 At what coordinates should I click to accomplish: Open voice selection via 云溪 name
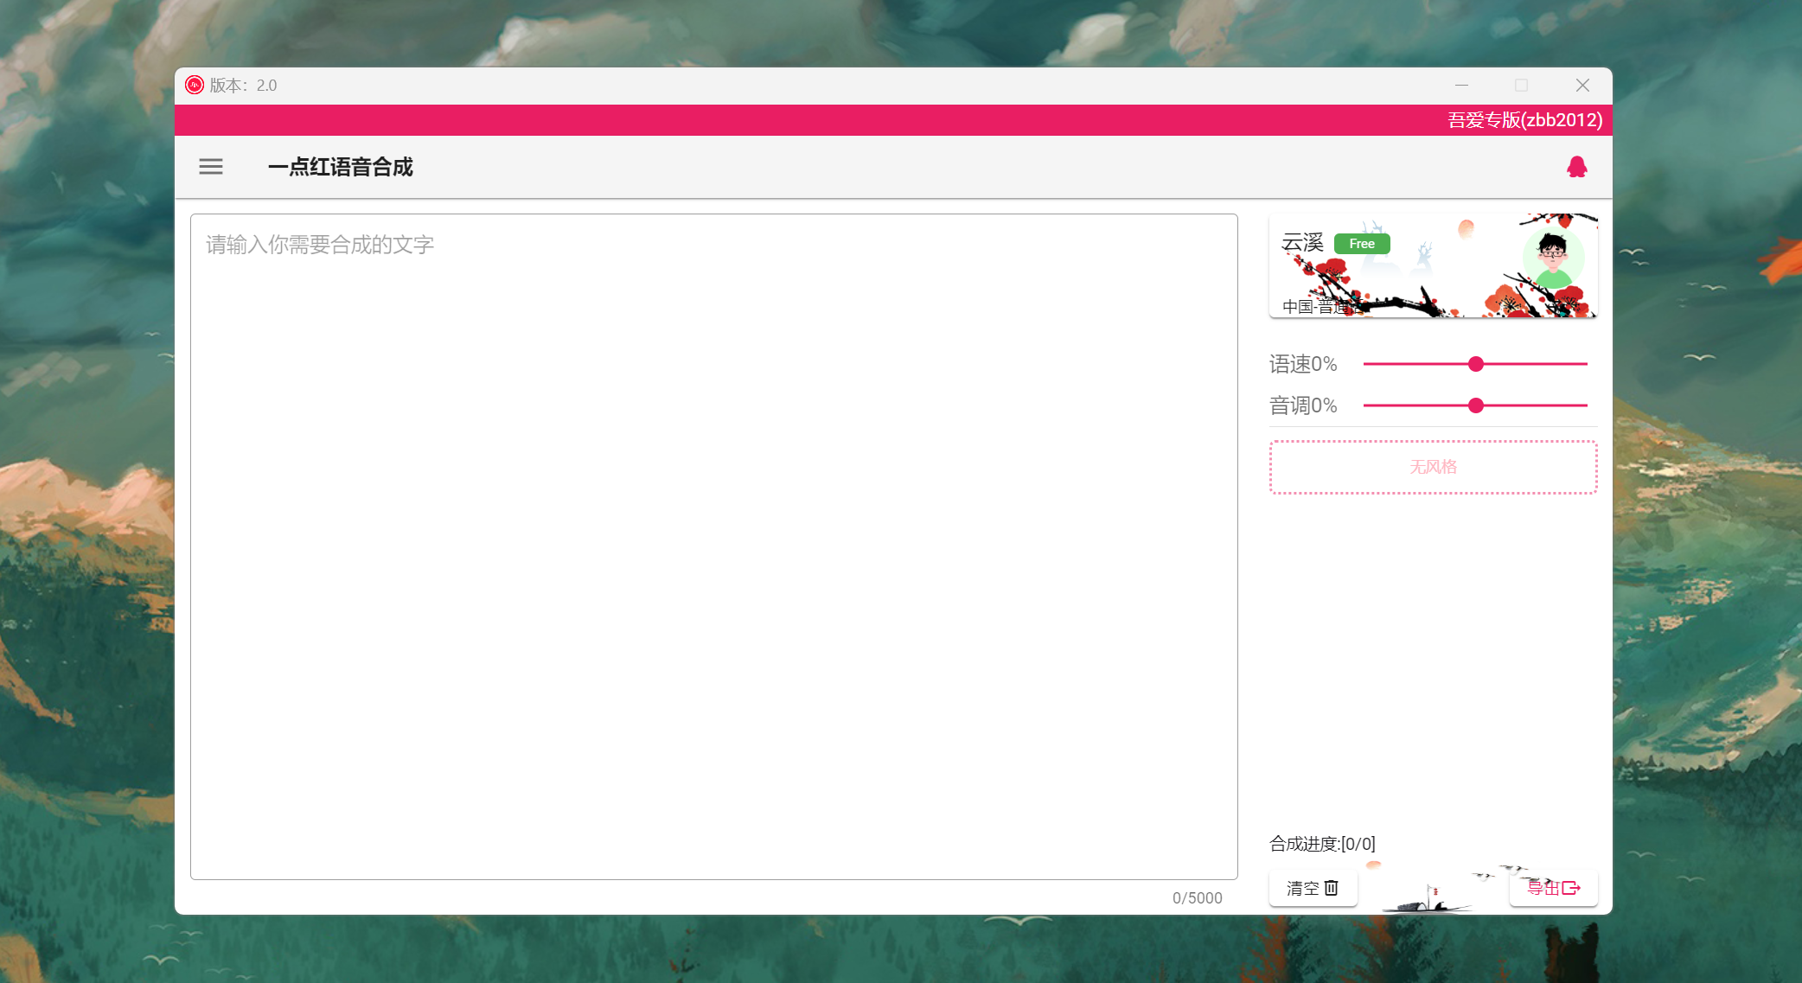click(1302, 243)
